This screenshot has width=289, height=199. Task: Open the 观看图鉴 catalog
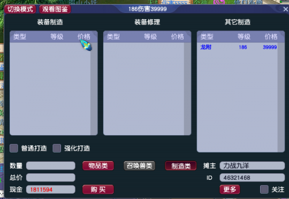click(x=55, y=9)
